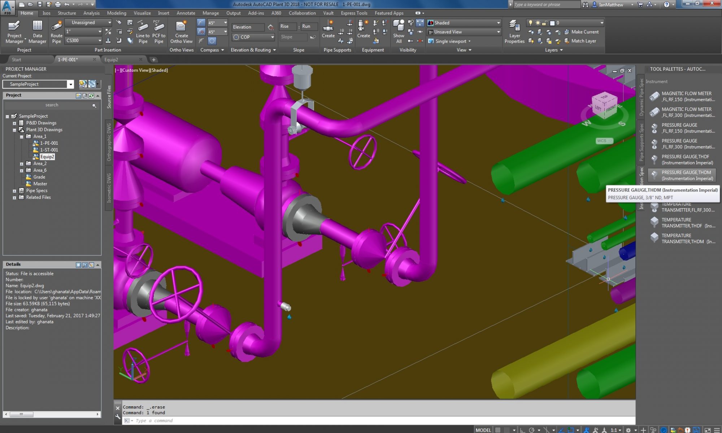Toggle the layer on/off lightbulb icon
The image size is (722, 433).
[530, 23]
